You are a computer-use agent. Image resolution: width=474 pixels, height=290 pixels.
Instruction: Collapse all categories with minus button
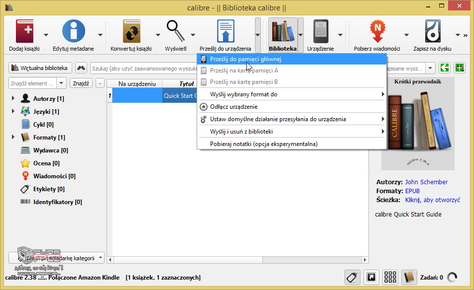100,83
